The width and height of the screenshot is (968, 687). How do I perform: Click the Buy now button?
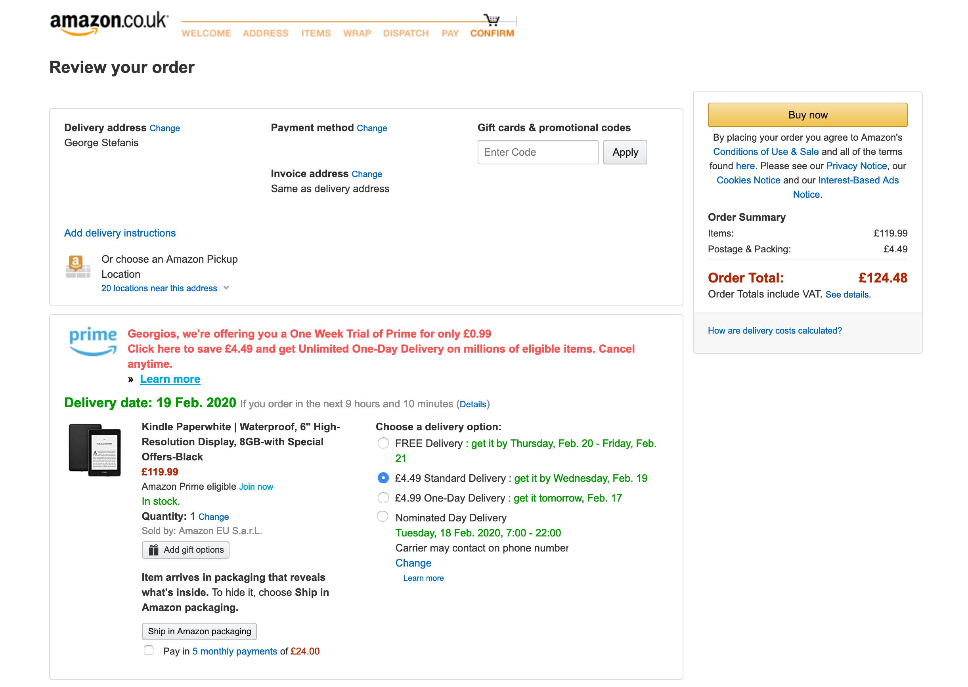click(x=807, y=114)
